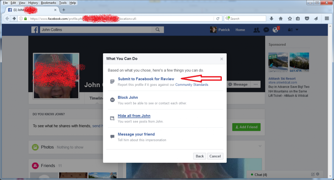The image size is (334, 180).
Task: Click the Cancel button in dialog
Action: 215,156
